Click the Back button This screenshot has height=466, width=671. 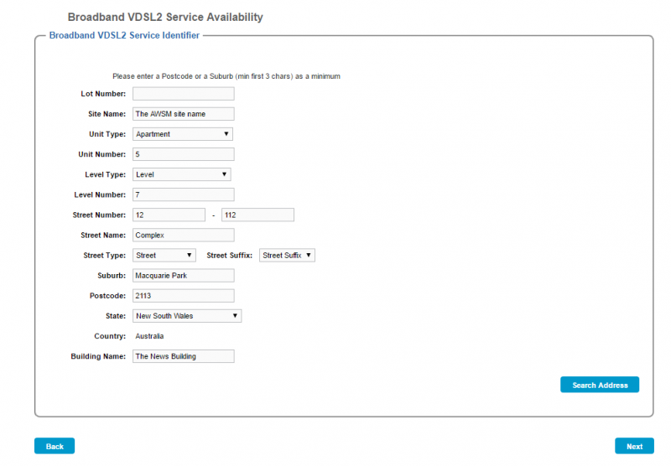(55, 446)
